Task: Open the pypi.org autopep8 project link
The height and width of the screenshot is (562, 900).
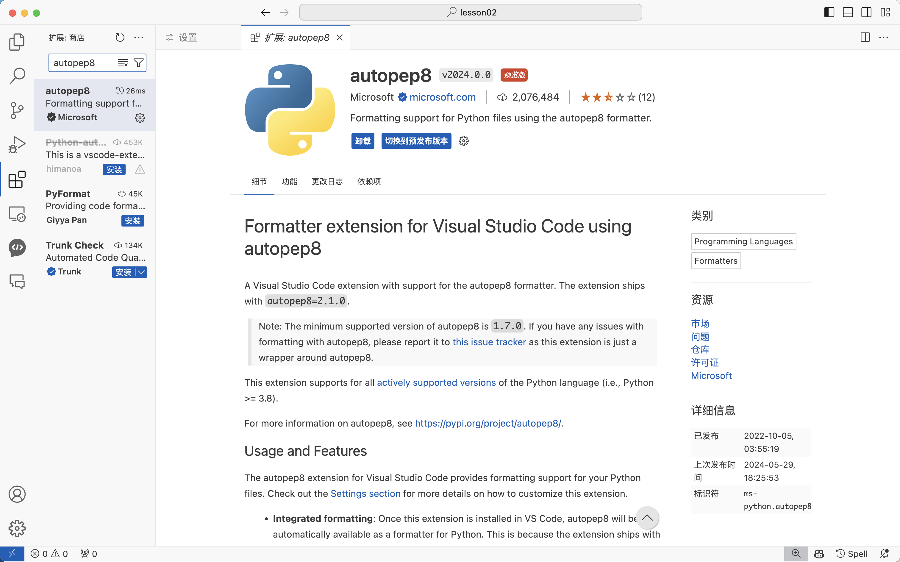Action: coord(488,423)
